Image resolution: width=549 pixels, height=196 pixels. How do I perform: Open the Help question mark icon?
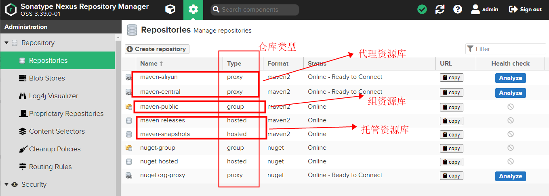click(458, 9)
